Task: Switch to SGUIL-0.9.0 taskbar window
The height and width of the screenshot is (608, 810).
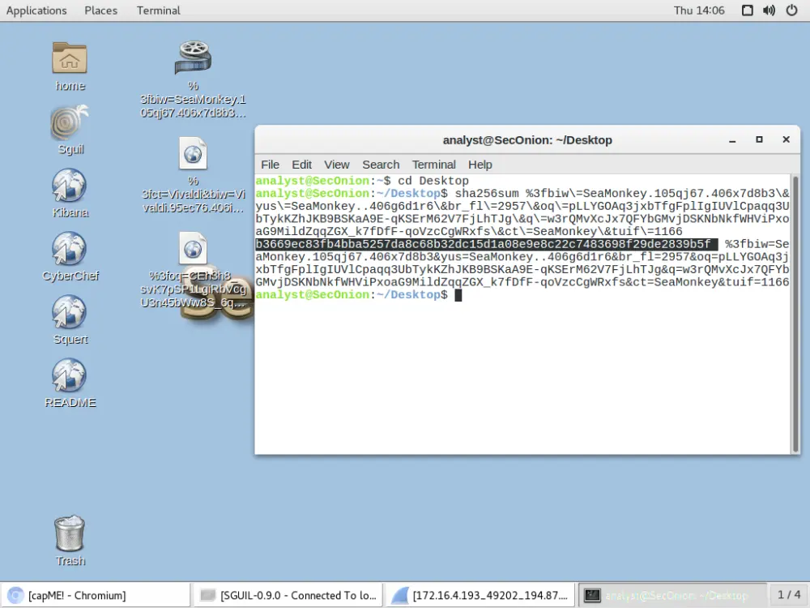Action: (288, 595)
